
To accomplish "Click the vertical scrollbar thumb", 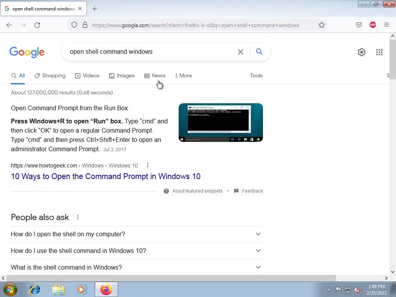I will (x=393, y=59).
